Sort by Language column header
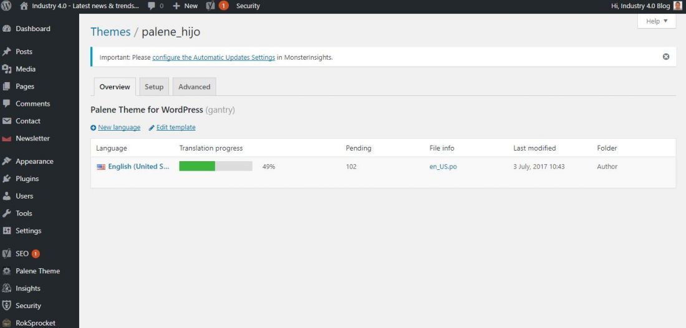Screen dimensions: 686x328 click(112, 148)
